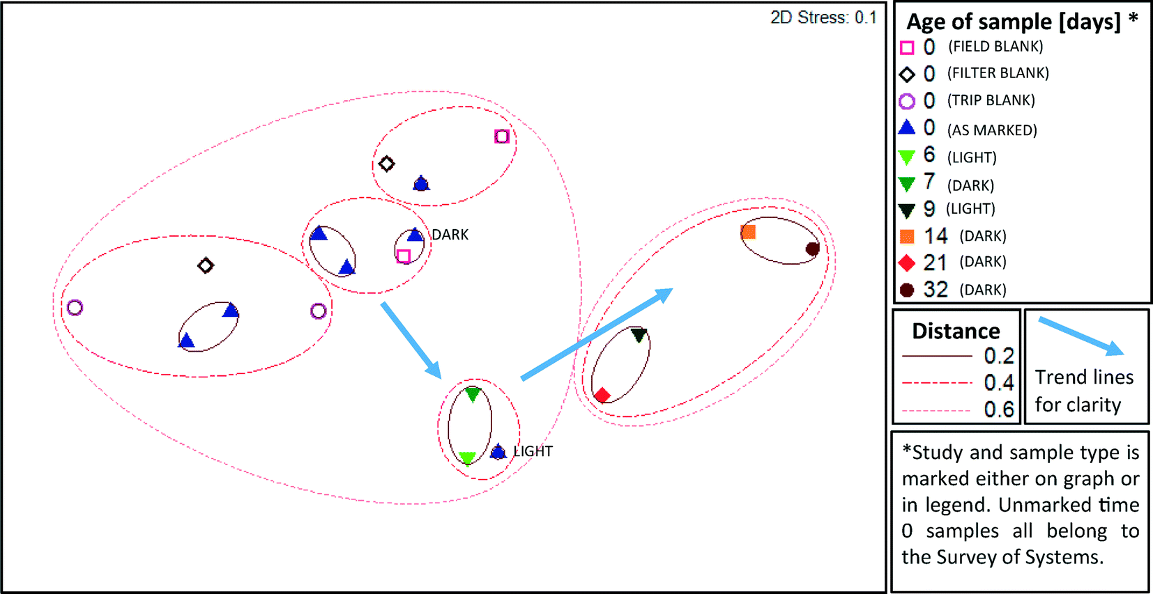
Task: Click the solid 0.2 distance line sample
Action: point(937,356)
